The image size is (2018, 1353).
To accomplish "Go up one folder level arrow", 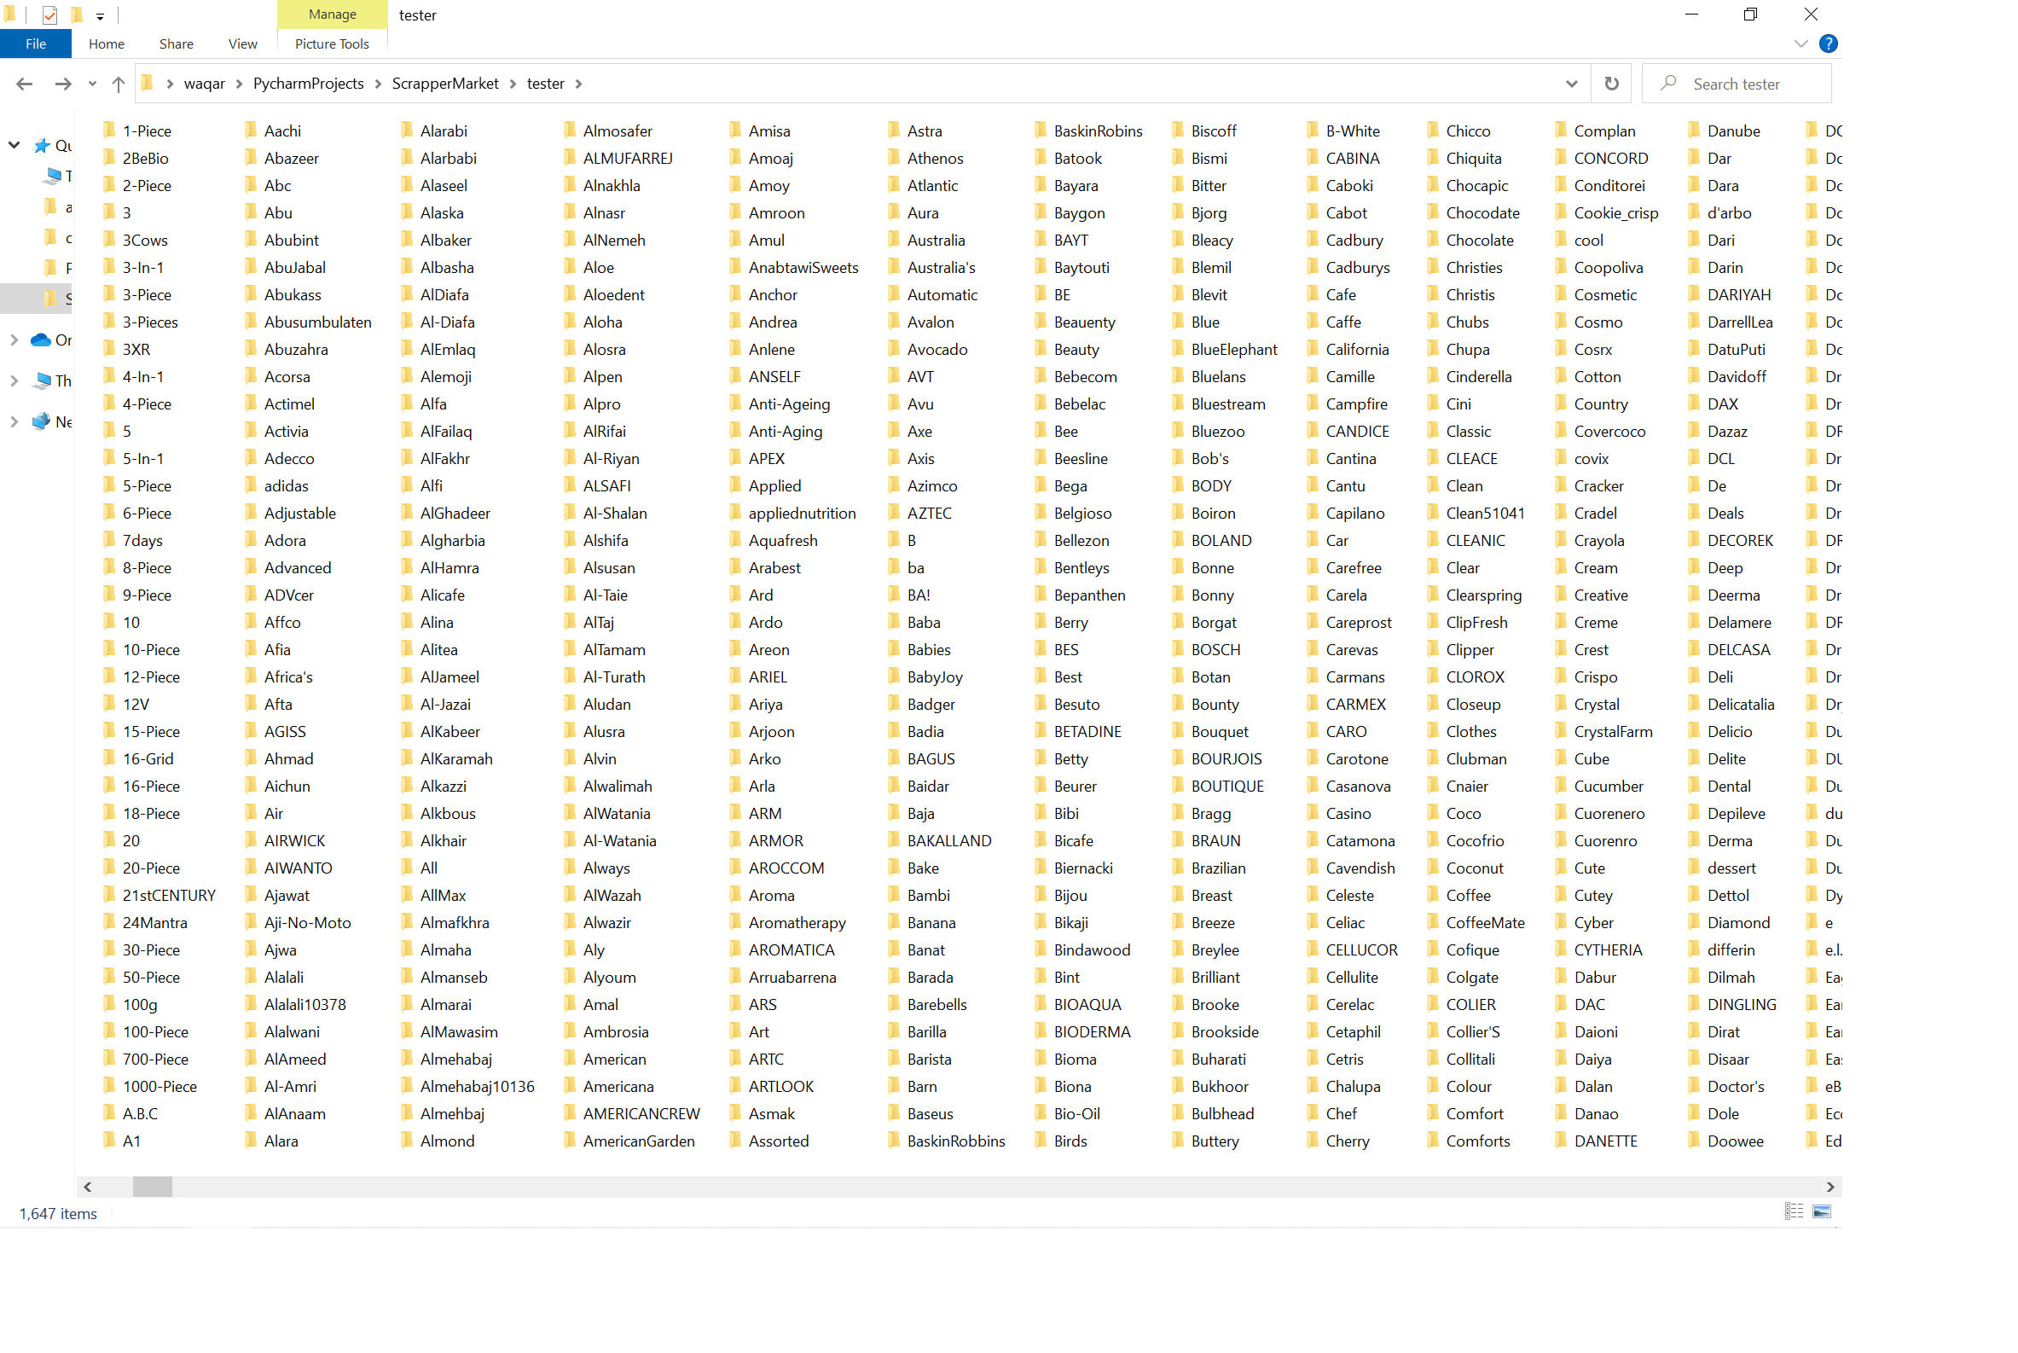I will coord(119,84).
